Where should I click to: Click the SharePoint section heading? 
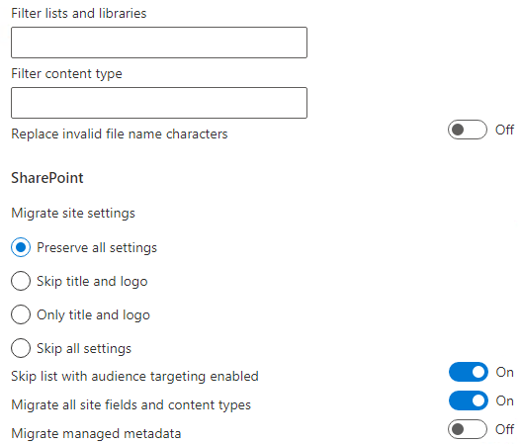click(47, 178)
